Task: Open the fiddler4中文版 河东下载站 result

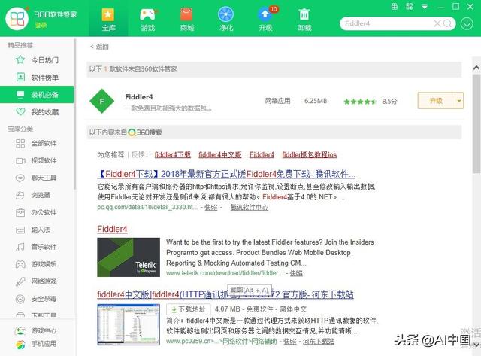Action: coord(225,294)
